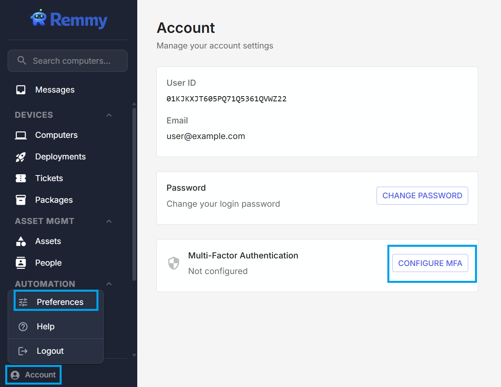Viewport: 501px width, 387px height.
Task: Click the Messages inbox icon
Action: (21, 90)
